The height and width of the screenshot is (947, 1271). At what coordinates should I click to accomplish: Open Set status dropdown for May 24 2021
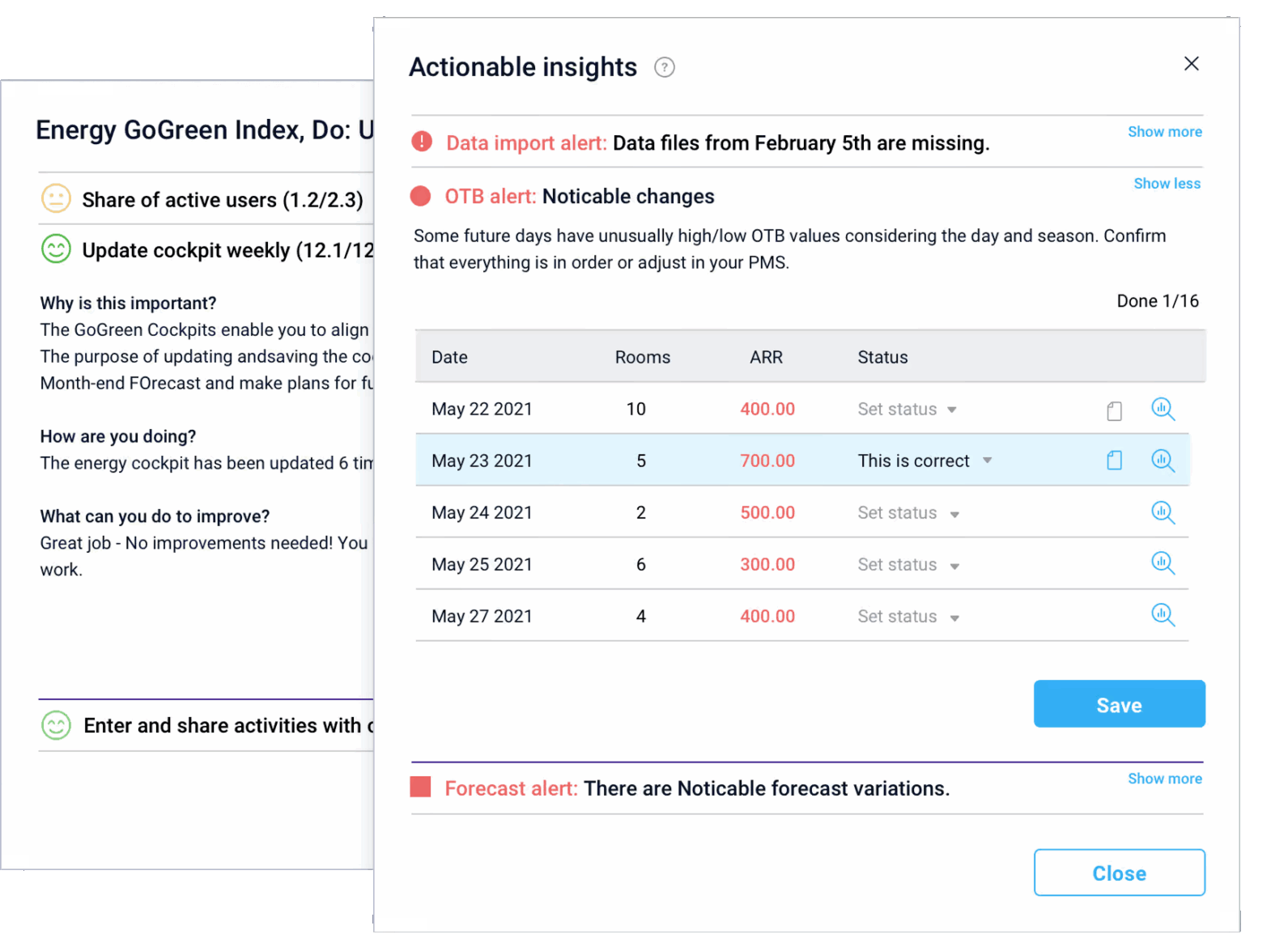908,513
